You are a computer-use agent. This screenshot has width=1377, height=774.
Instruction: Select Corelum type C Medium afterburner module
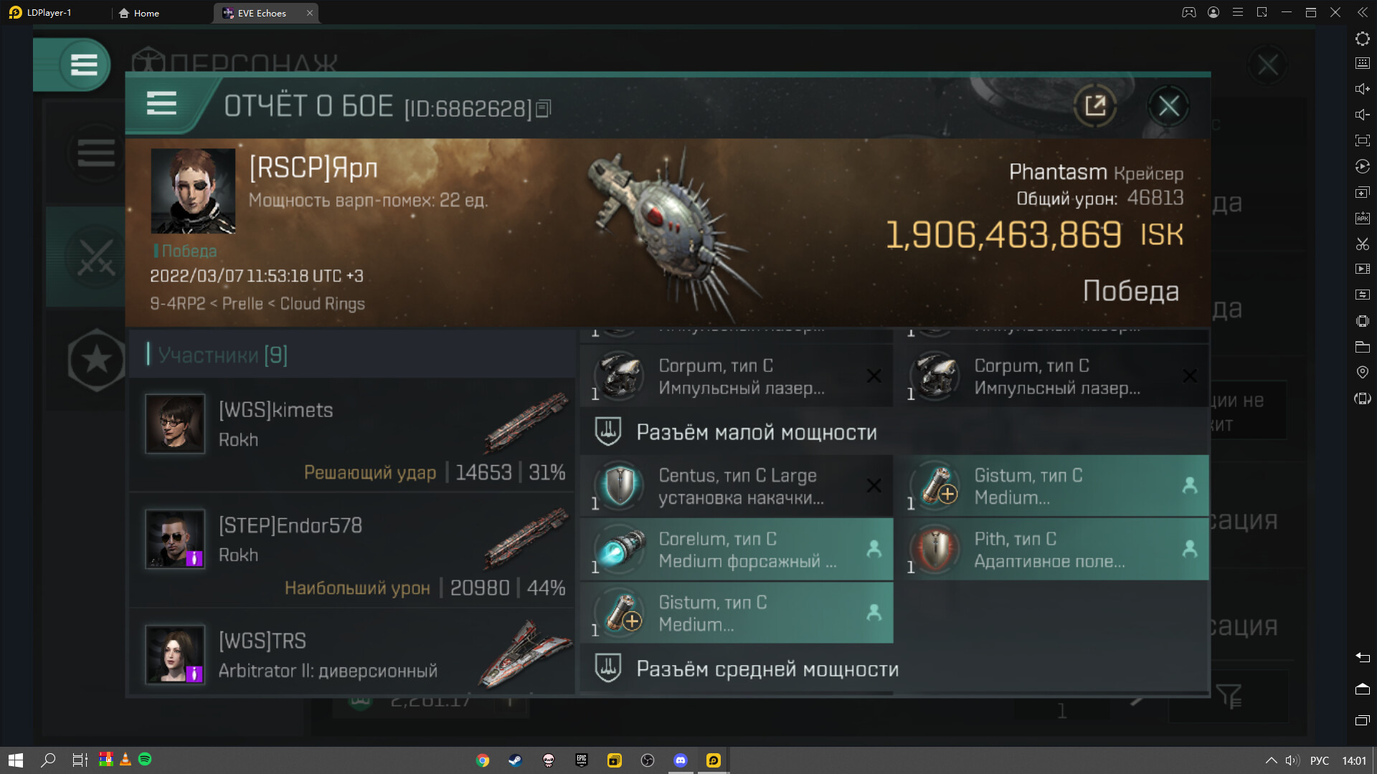click(737, 550)
